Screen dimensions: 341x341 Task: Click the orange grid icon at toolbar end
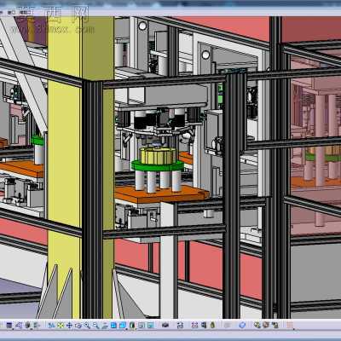290,325
